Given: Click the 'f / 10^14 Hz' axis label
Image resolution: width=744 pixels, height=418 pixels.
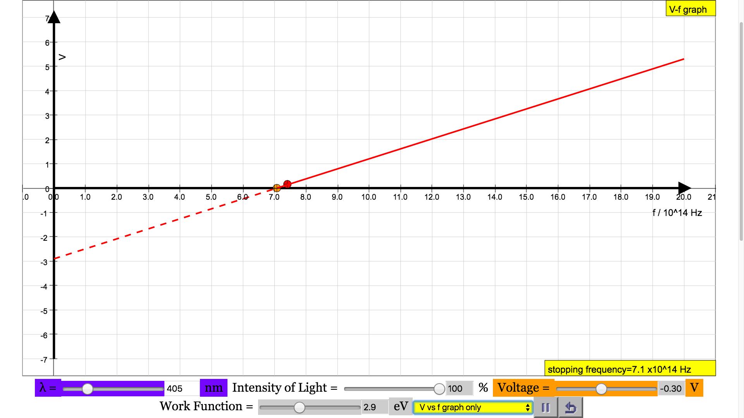Looking at the screenshot, I should pos(677,212).
